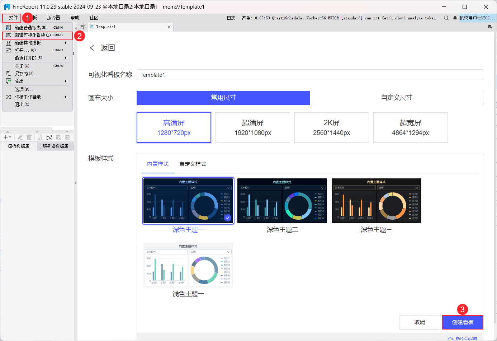Screen dimensions: 497x341
Task: Choose 新建可视化看板 from the file menu
Action: (x=38, y=35)
